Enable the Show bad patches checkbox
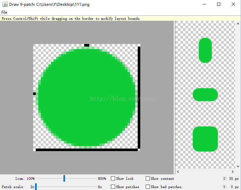 click(x=148, y=187)
